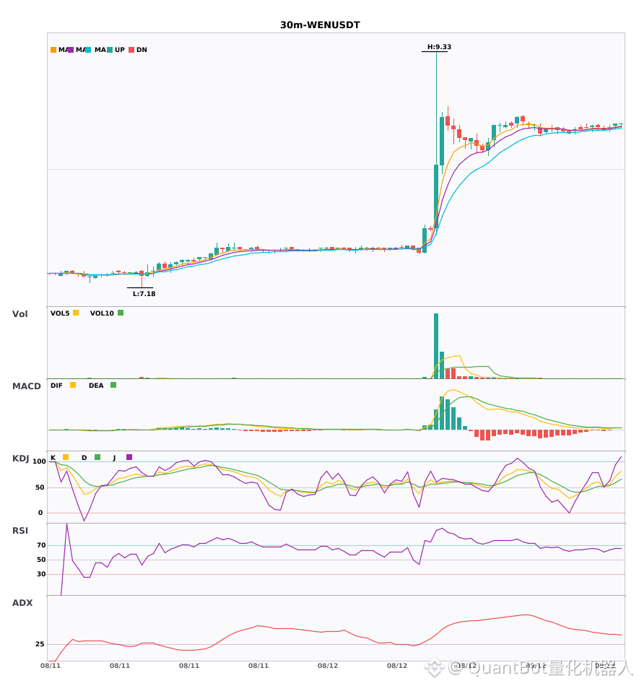Click the purple MA legend swatch
The image size is (639, 686).
(71, 50)
